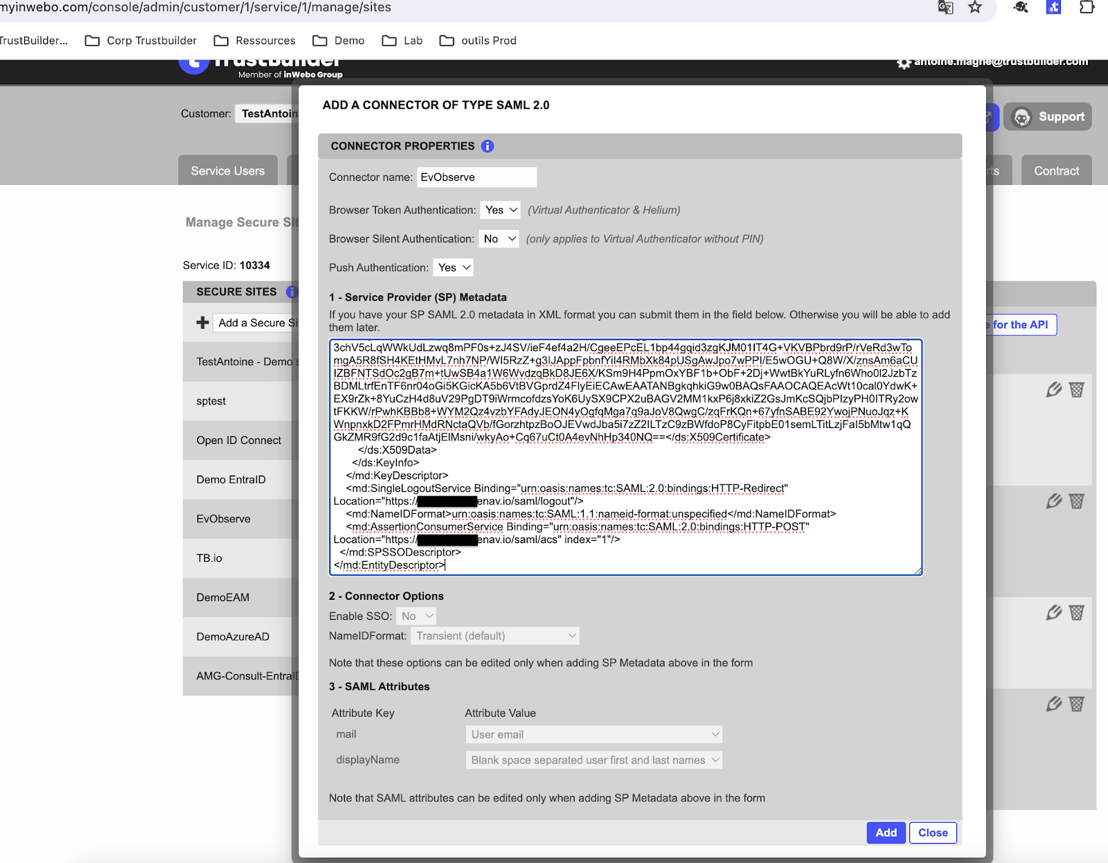Open the Browser Silent Authentication dropdown
The image size is (1108, 863).
tap(499, 239)
